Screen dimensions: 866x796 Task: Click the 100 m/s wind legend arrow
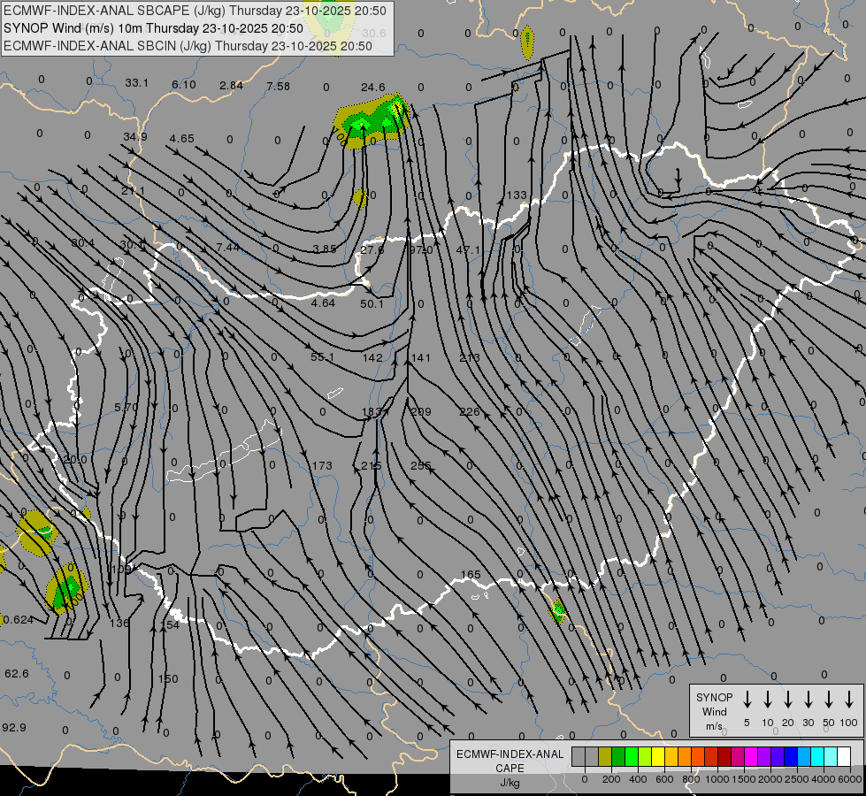point(849,700)
